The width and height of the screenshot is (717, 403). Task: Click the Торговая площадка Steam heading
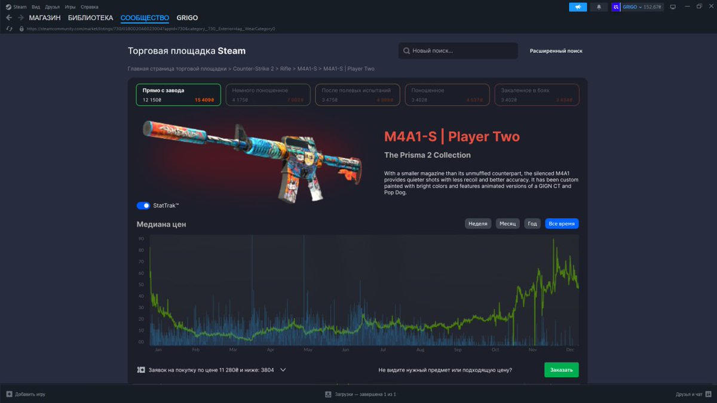point(186,51)
